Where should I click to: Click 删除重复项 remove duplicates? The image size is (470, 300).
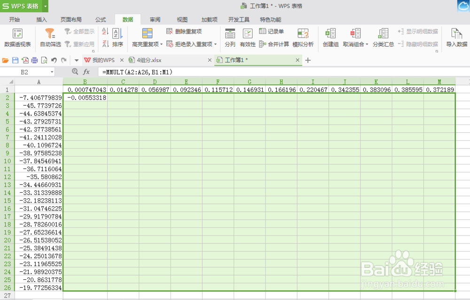[184, 32]
